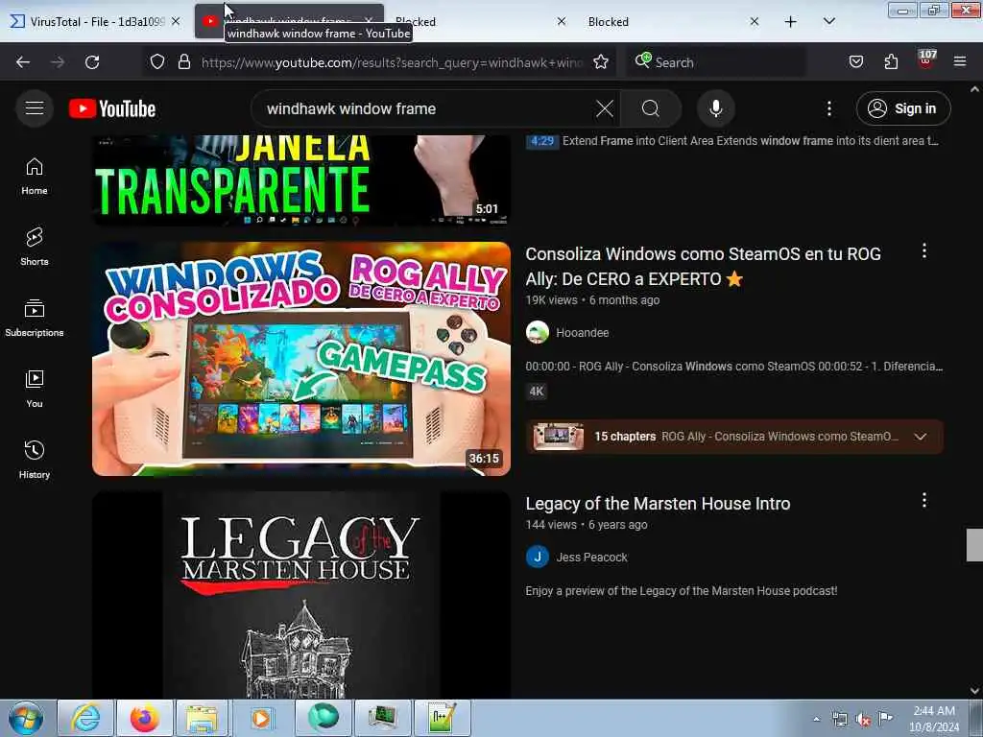This screenshot has height=737, width=983.
Task: Show site security padlock information
Action: pyautogui.click(x=183, y=62)
